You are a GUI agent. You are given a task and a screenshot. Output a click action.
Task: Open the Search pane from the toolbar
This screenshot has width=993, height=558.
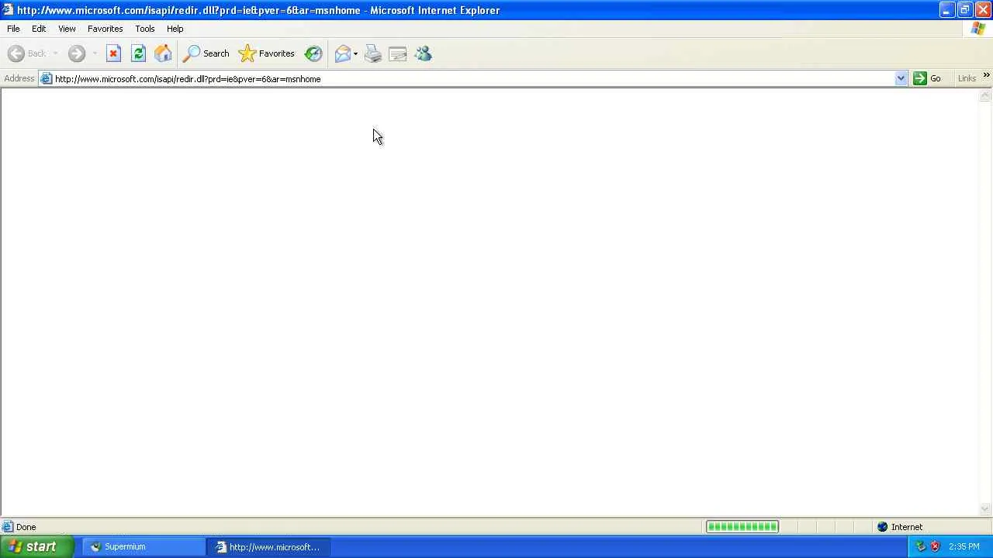tap(206, 53)
